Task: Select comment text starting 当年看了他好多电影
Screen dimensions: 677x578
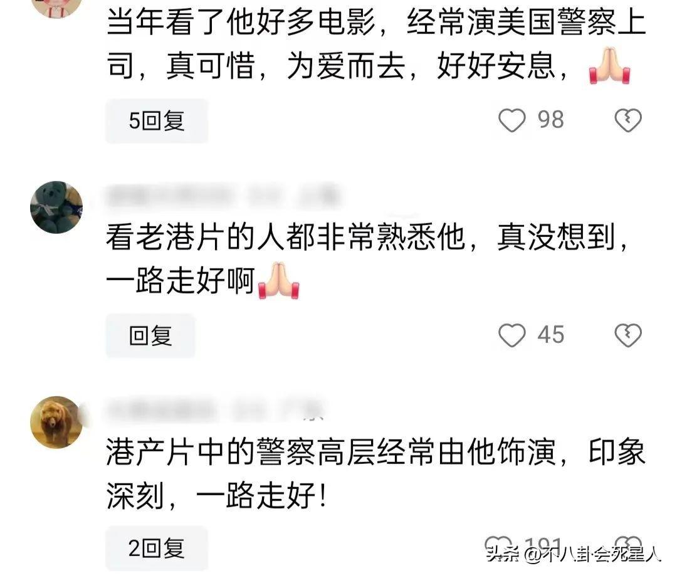Action: [x=375, y=44]
